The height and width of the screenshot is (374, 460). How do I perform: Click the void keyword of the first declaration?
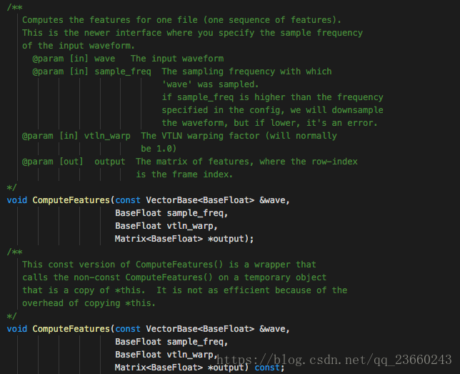tap(16, 200)
